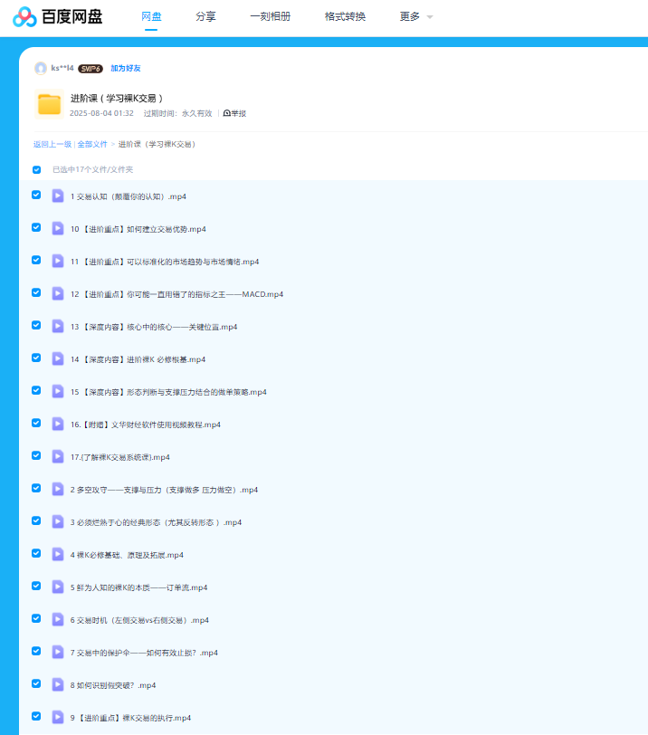Screen dimensions: 648x735
Task: Click the video icon for file 4 裸K必修基础
Action: tap(58, 555)
